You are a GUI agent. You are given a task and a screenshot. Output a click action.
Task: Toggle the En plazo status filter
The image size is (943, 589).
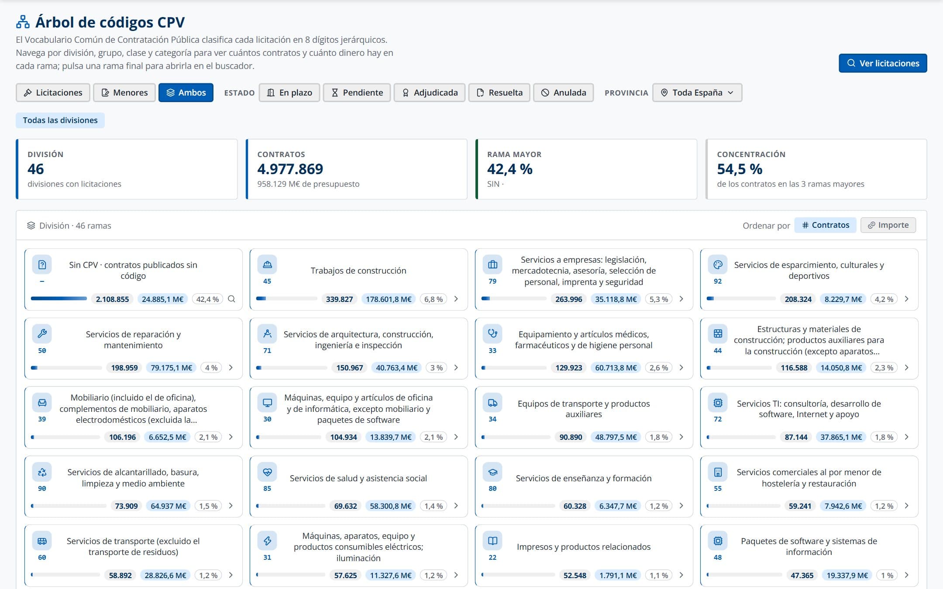click(x=289, y=92)
